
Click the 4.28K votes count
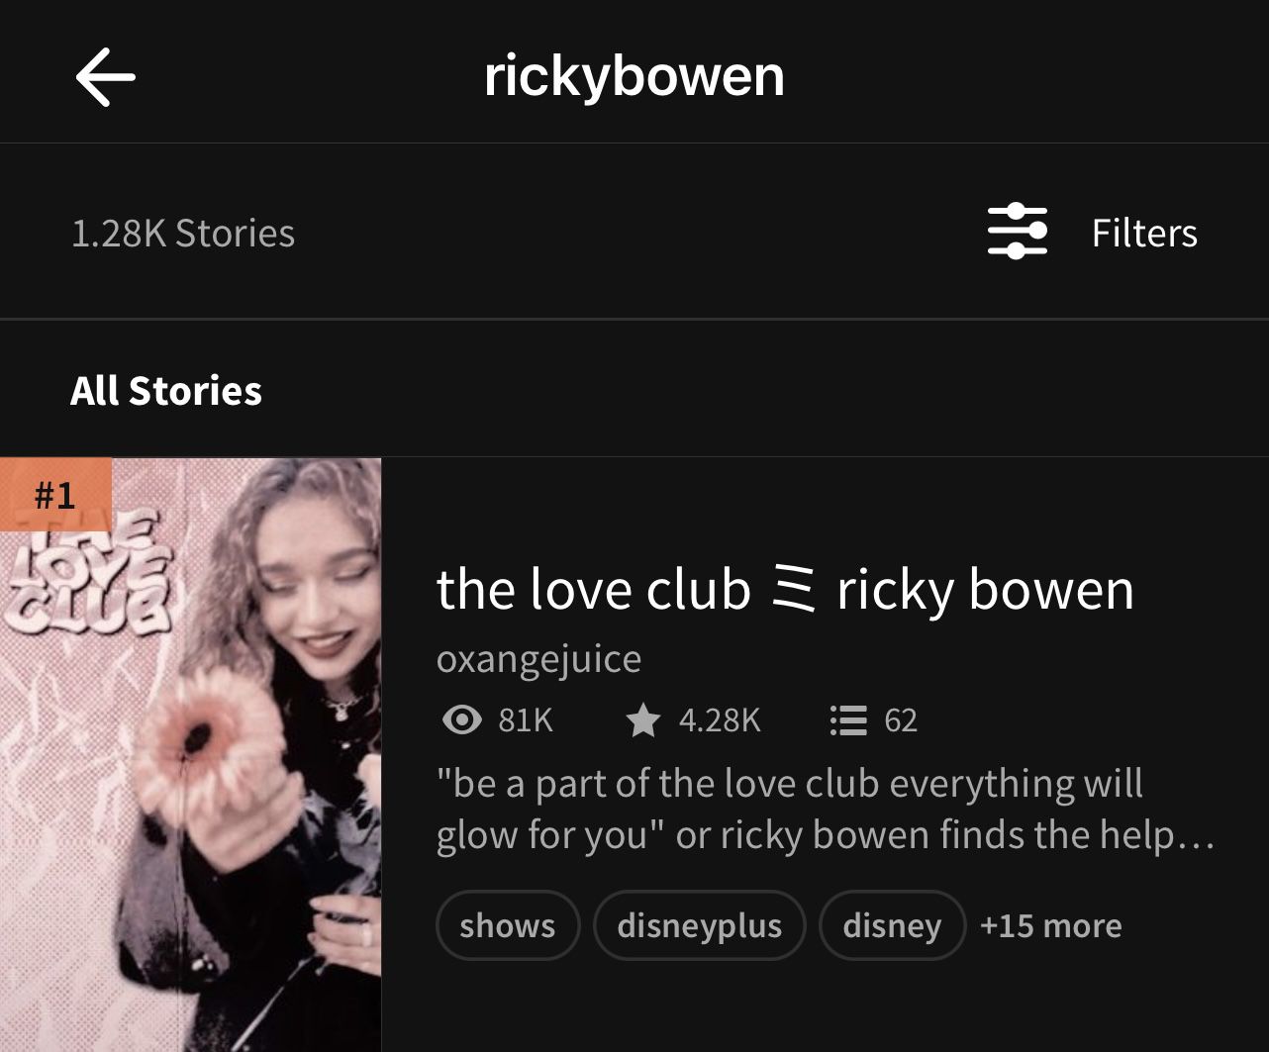tap(720, 719)
